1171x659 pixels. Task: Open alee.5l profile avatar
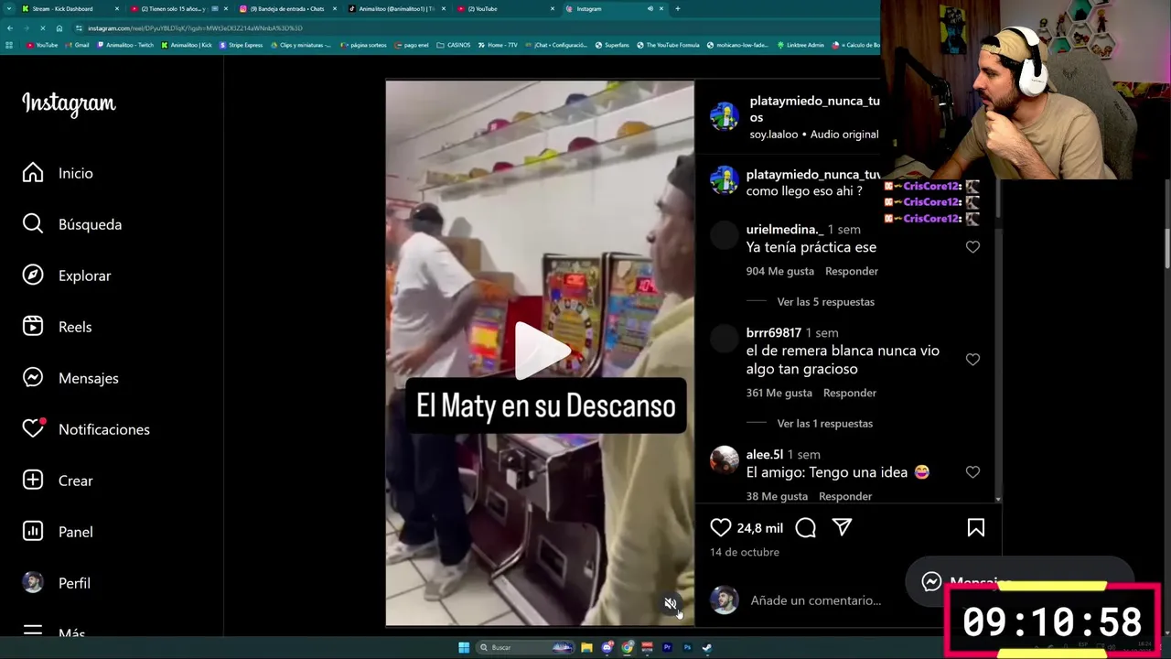(724, 459)
